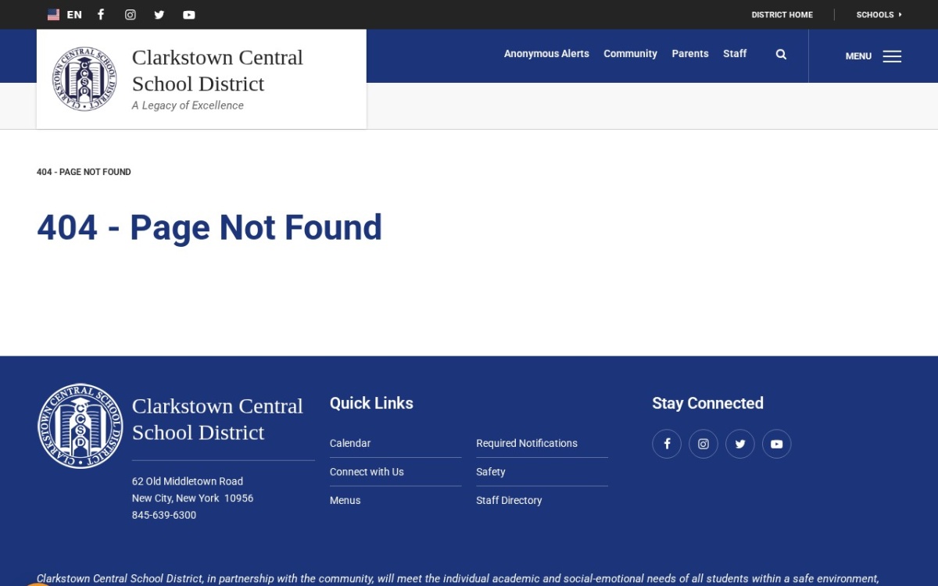Click the search magnifier icon
The image size is (938, 586).
tap(781, 55)
